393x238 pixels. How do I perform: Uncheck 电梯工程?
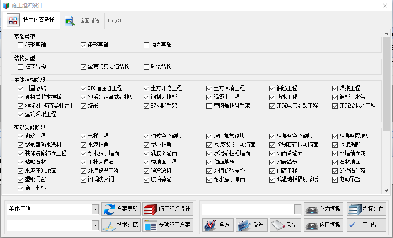pos(83,136)
